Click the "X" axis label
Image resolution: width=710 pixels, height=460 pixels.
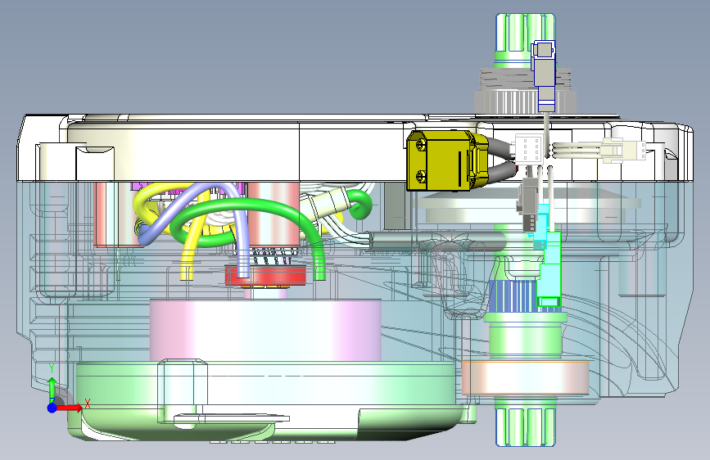click(x=88, y=404)
